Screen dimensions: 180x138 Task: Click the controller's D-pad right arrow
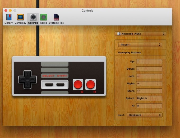tap(33, 79)
